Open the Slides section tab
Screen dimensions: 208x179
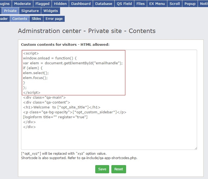[x=36, y=19]
